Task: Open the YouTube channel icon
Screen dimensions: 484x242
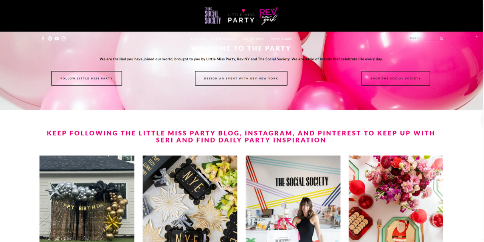Action: pos(57,39)
